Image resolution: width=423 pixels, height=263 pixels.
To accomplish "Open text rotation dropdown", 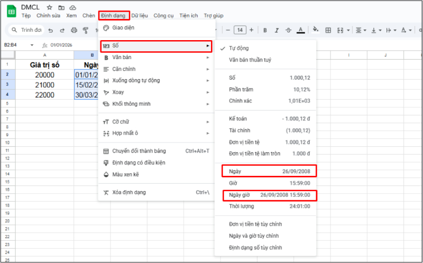I will [x=406, y=30].
